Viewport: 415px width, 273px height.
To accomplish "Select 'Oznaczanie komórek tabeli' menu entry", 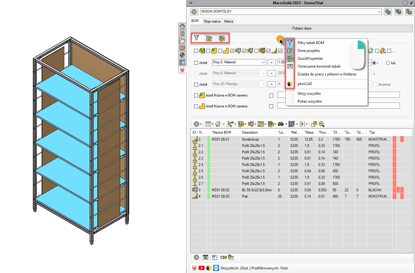I will pos(319,66).
